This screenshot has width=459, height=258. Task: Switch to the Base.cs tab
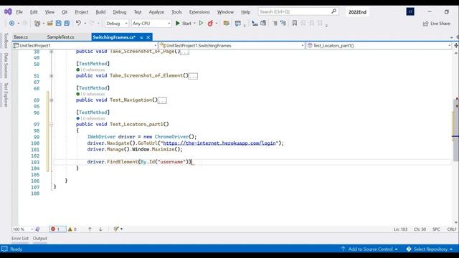click(21, 37)
